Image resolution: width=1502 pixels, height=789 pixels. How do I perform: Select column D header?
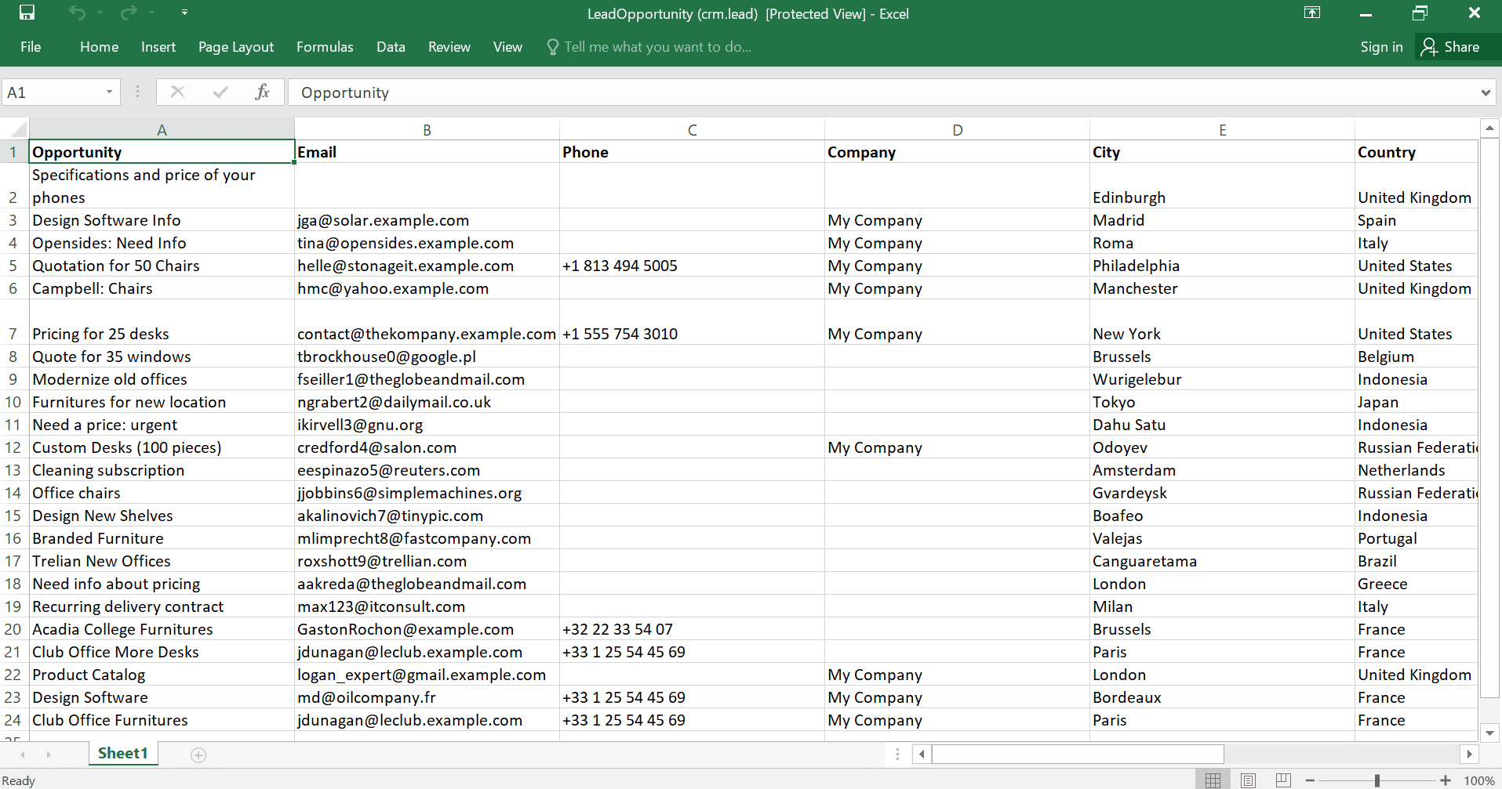pos(958,129)
